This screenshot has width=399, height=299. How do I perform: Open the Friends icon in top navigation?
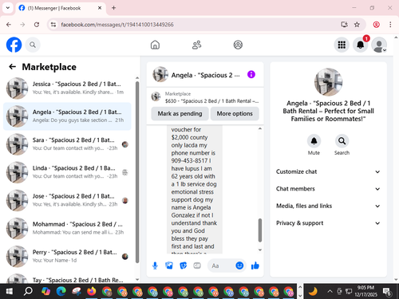(x=196, y=45)
